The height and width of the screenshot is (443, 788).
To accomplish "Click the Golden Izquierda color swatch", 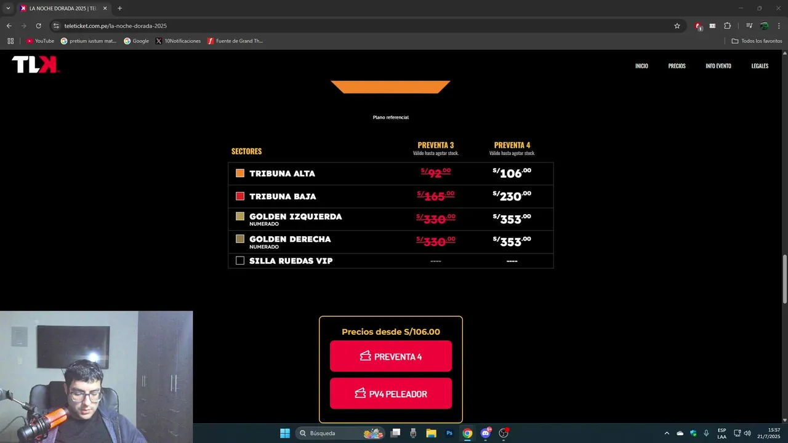I will (x=240, y=217).
